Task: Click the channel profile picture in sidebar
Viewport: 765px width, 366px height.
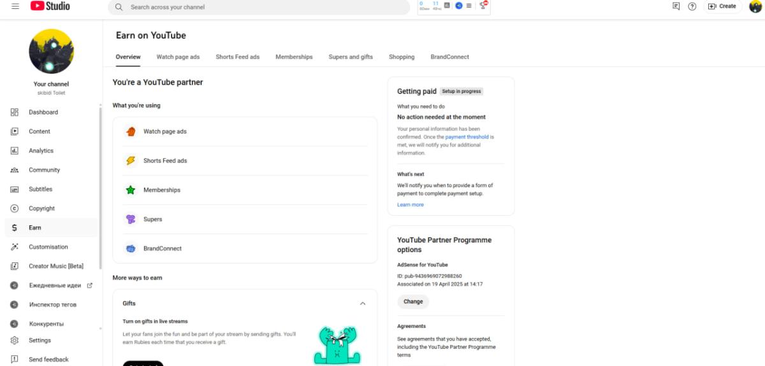Action: (x=51, y=52)
